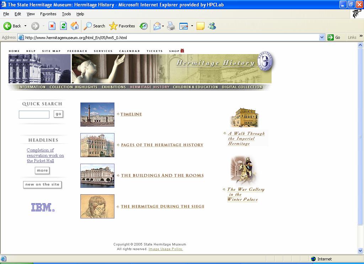Open the View menu
The width and height of the screenshot is (364, 264).
(31, 14)
